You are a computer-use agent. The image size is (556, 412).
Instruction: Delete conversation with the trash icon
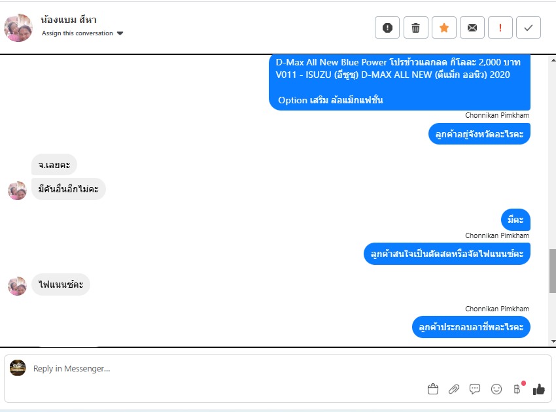[415, 27]
